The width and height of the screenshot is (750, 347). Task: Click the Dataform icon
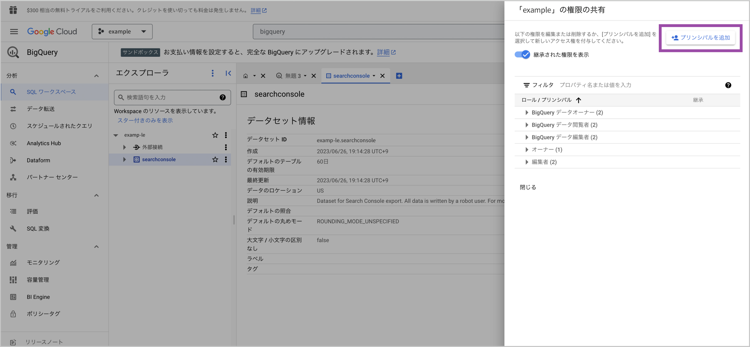13,160
